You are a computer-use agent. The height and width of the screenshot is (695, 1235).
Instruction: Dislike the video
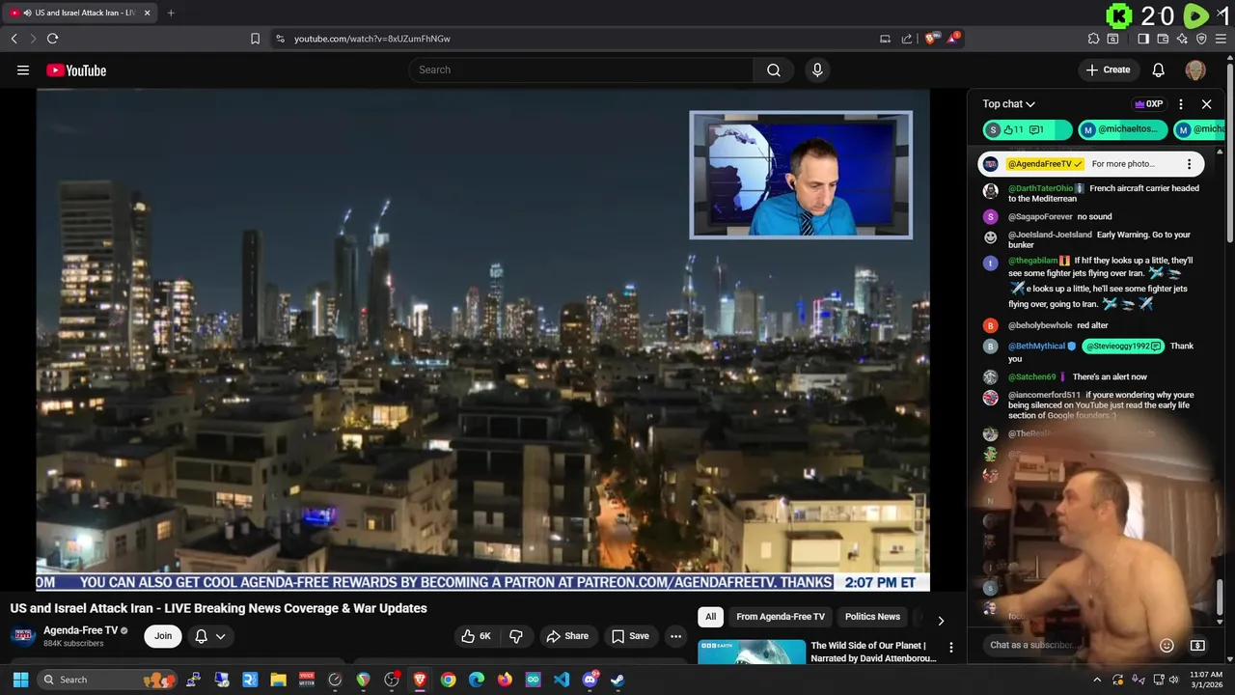516,636
